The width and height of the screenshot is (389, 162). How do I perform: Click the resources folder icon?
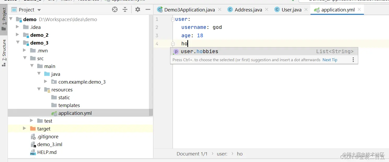(x=47, y=90)
